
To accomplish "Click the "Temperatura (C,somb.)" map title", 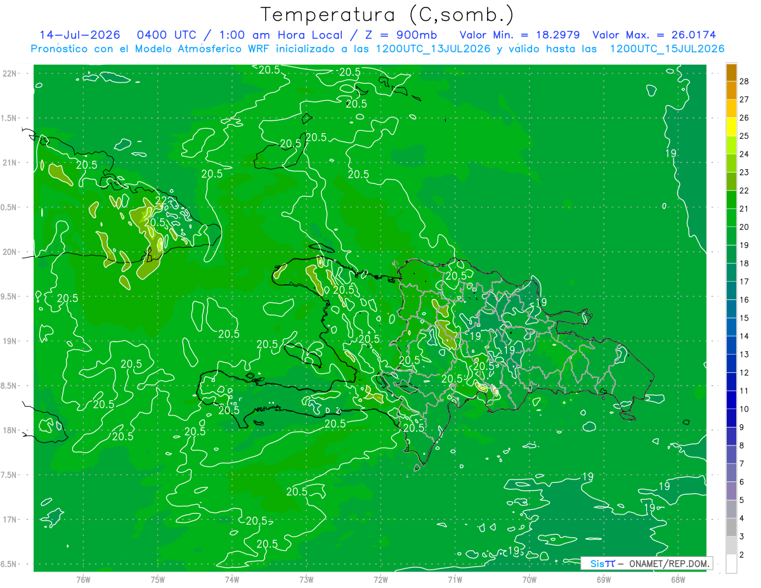I will click(x=387, y=15).
